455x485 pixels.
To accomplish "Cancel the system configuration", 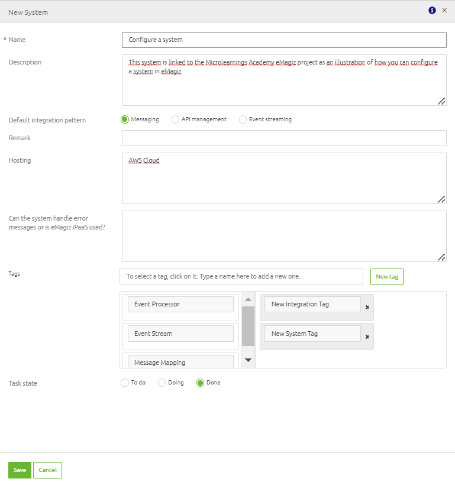I will coord(47,470).
